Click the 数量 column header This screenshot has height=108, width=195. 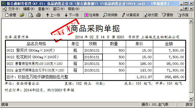pyautogui.click(x=114, y=44)
